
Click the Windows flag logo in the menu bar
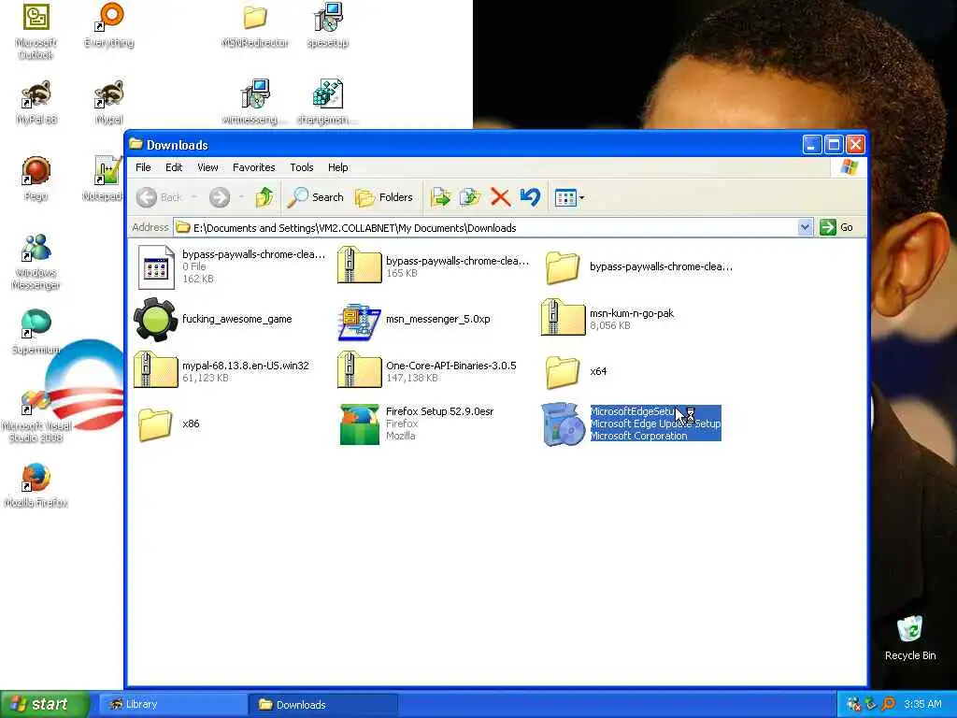[849, 167]
